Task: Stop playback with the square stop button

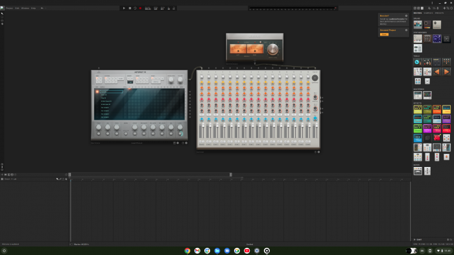Action: [130, 8]
